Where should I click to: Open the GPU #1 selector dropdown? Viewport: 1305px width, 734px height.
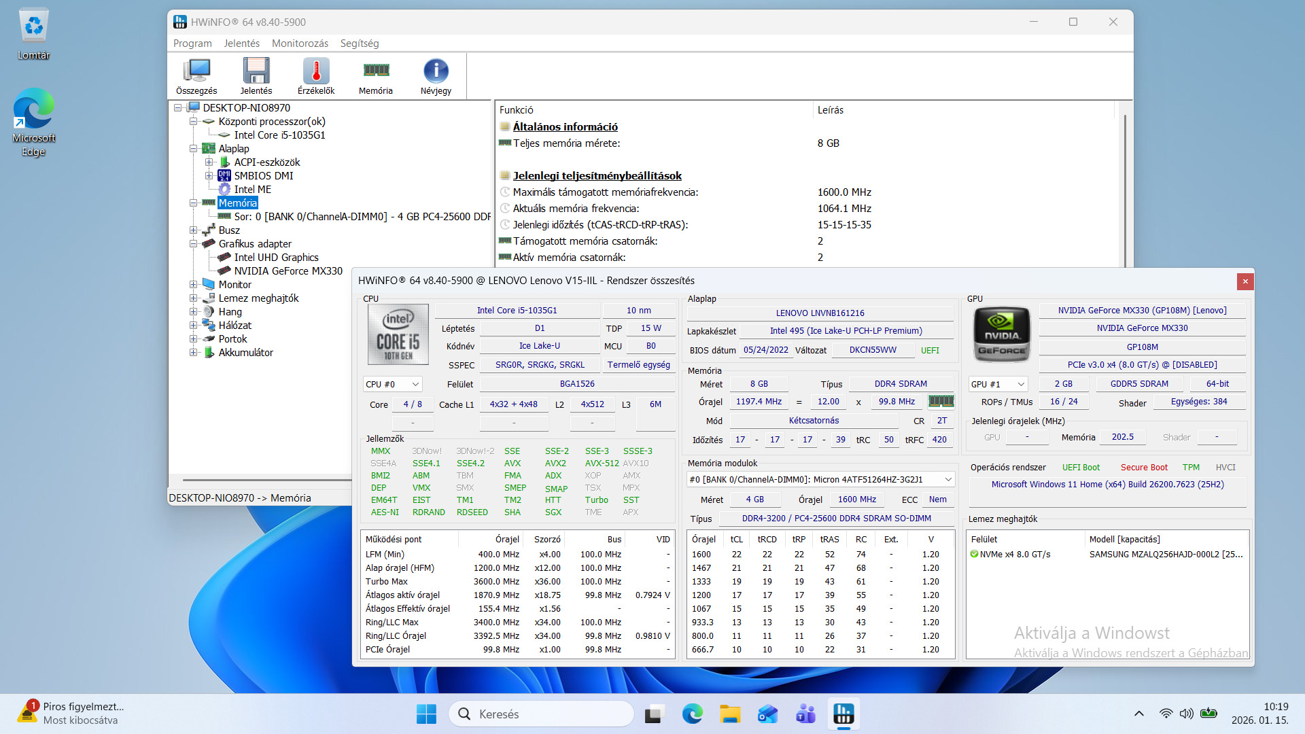998,384
